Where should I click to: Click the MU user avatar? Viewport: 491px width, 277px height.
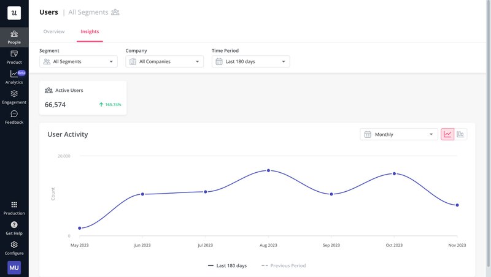pos(14,267)
